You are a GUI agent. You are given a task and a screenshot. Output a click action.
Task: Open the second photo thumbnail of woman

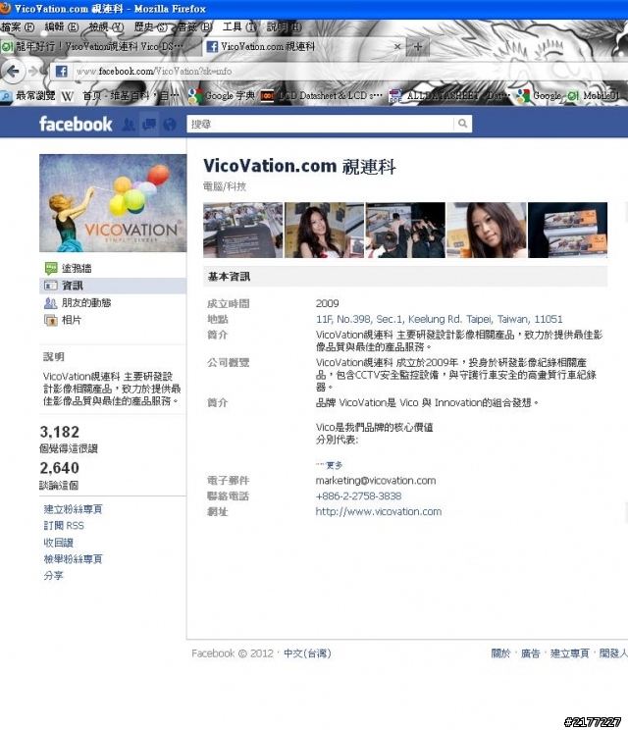324,230
